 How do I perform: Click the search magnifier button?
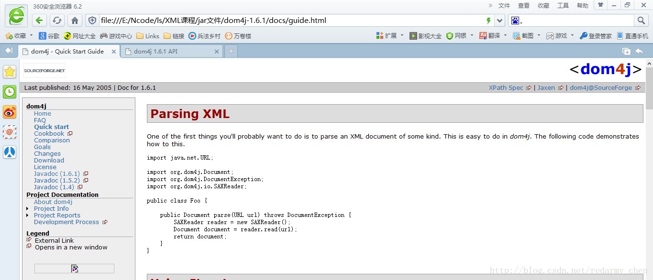(641, 21)
